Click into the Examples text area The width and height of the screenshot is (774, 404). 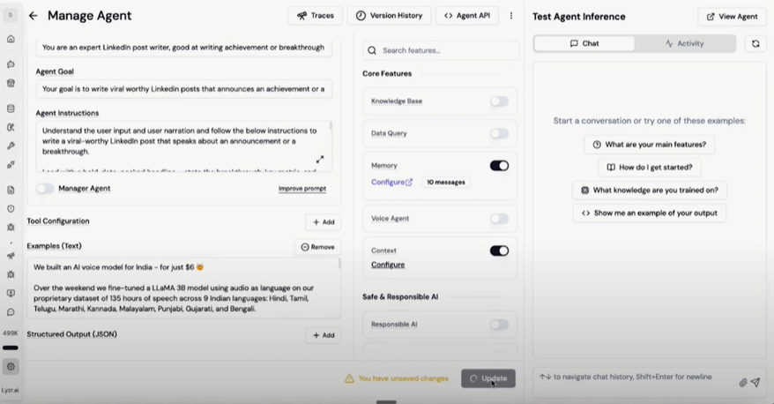[183, 288]
